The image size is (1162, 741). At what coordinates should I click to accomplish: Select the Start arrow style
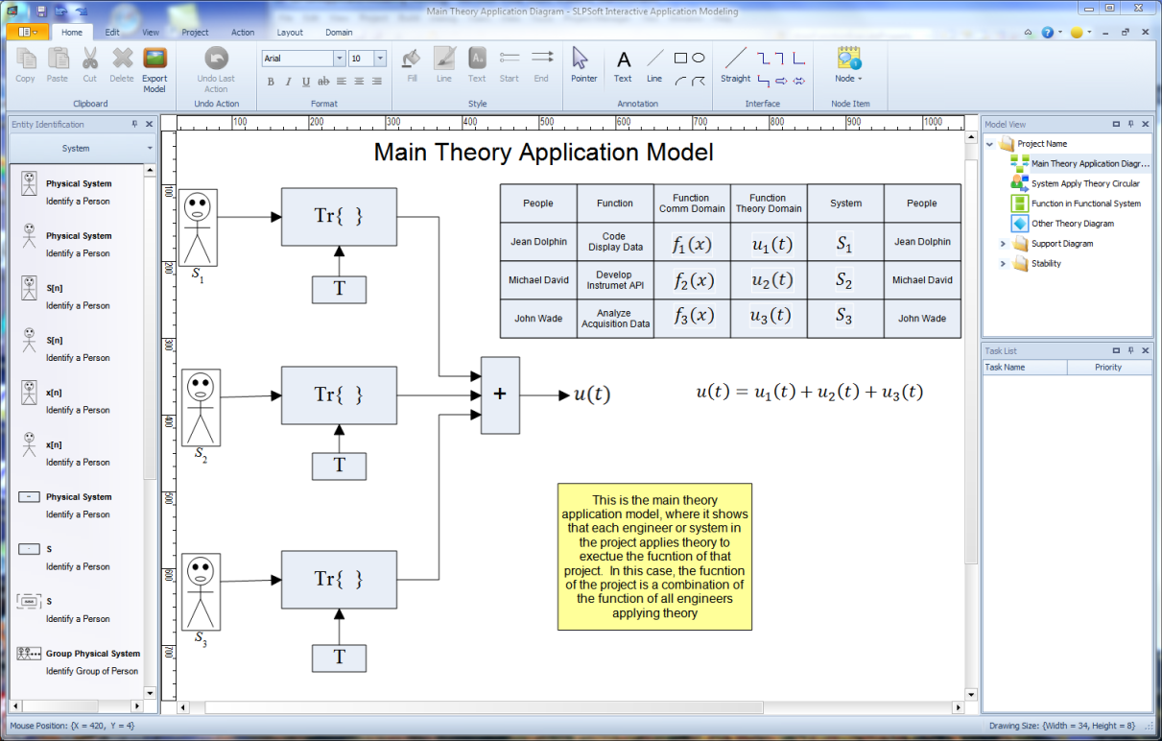pos(510,58)
